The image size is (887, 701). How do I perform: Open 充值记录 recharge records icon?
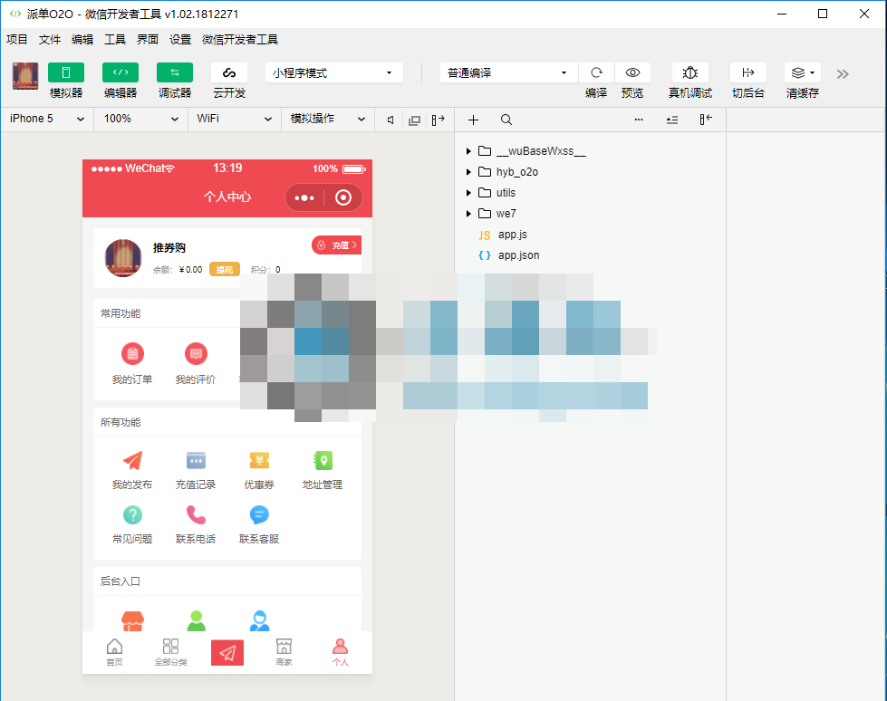(196, 460)
